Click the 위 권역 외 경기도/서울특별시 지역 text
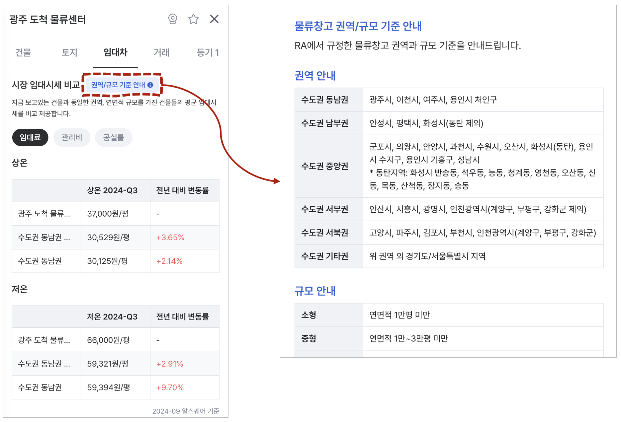This screenshot has height=422, width=621. coord(427,256)
